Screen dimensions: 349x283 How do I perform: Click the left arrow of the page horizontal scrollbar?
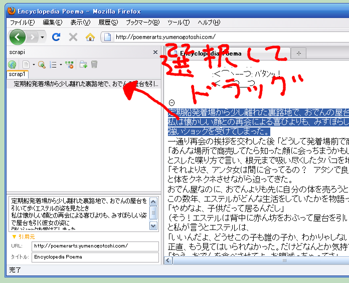tap(168, 260)
